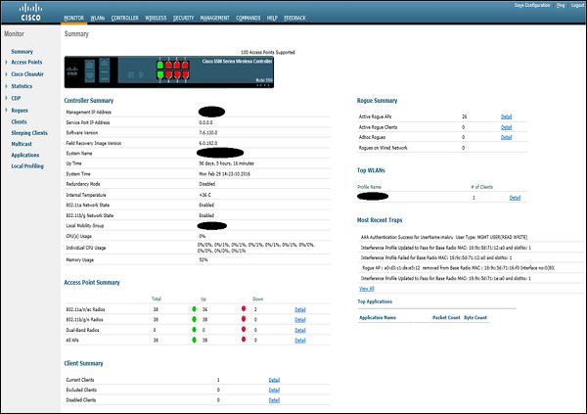Click the Packet Count column header
This screenshot has width=587, height=414.
(x=446, y=318)
